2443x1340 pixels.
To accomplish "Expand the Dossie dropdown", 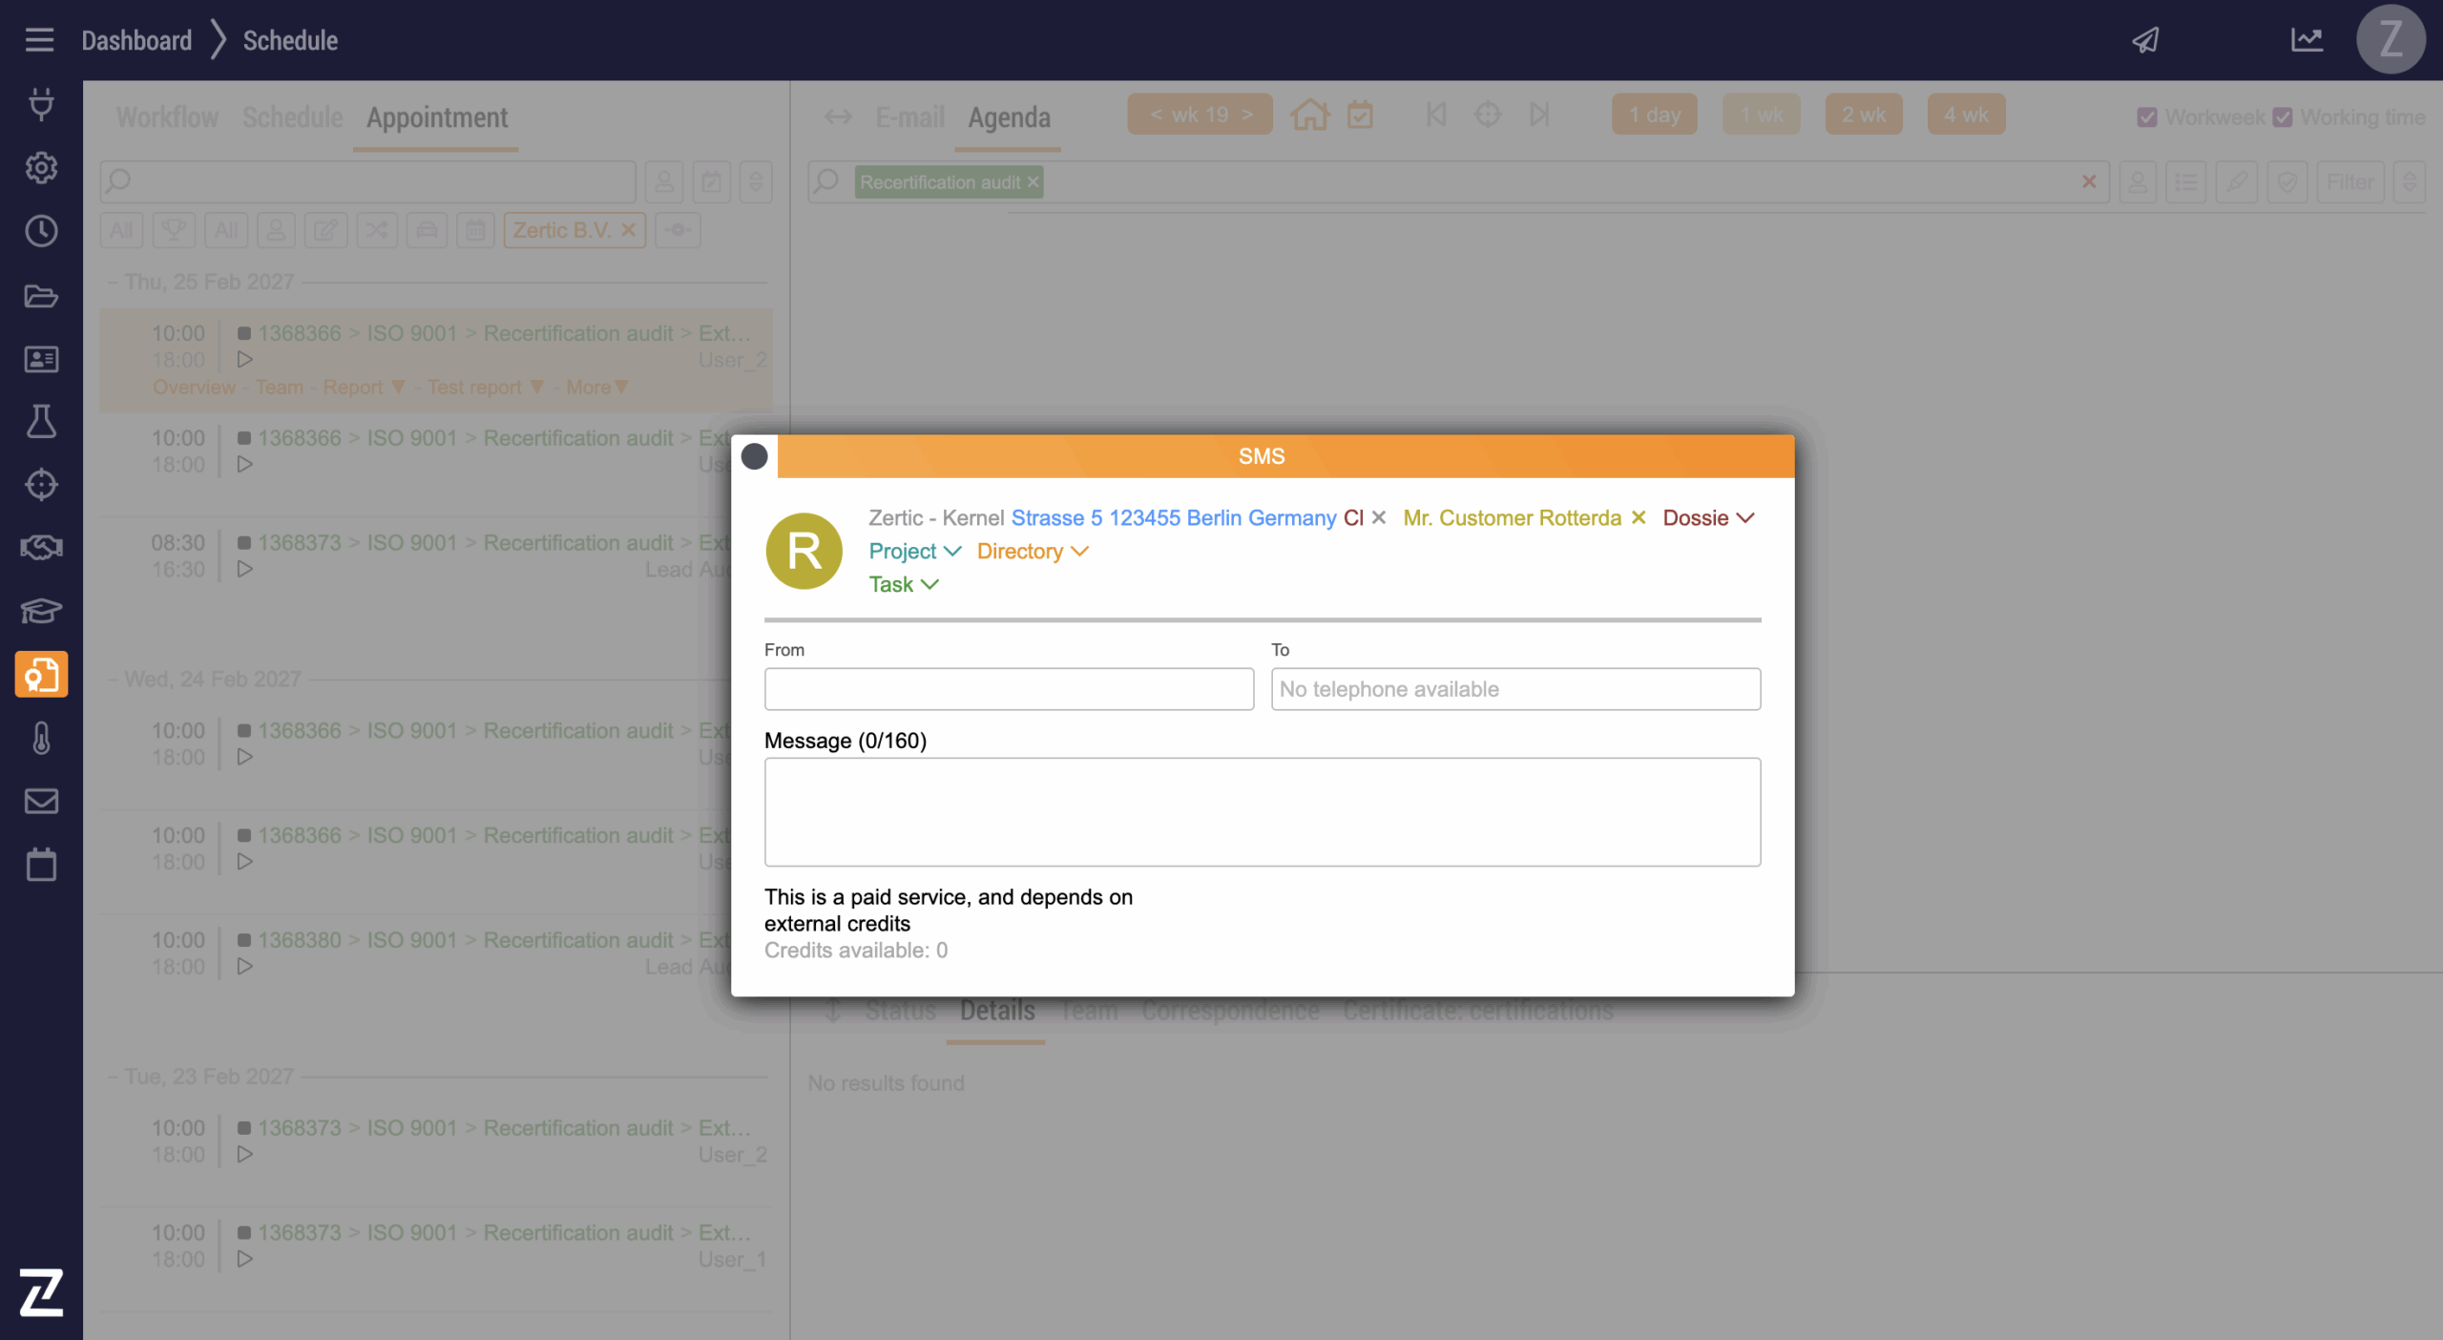I will (1708, 518).
